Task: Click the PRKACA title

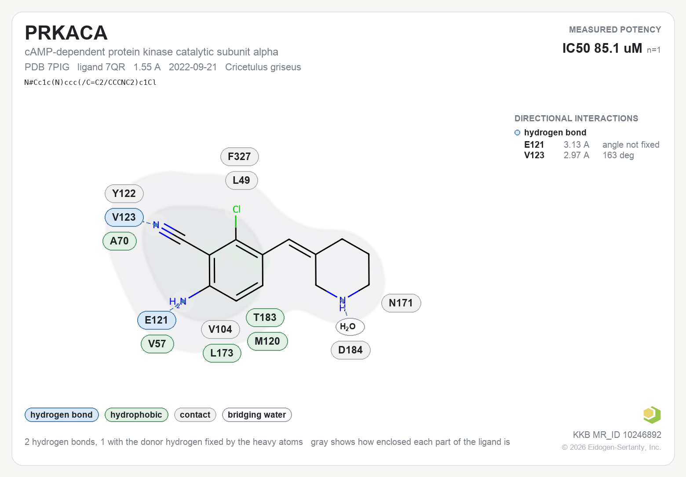Action: (66, 33)
